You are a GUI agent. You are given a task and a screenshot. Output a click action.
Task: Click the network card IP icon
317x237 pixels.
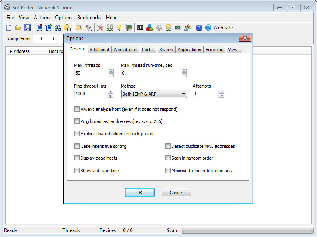pyautogui.click(x=129, y=28)
